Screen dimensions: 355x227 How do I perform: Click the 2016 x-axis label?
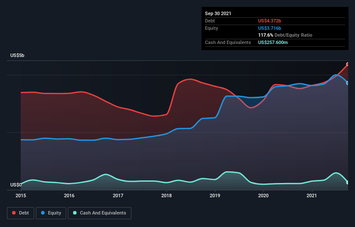[69, 195]
